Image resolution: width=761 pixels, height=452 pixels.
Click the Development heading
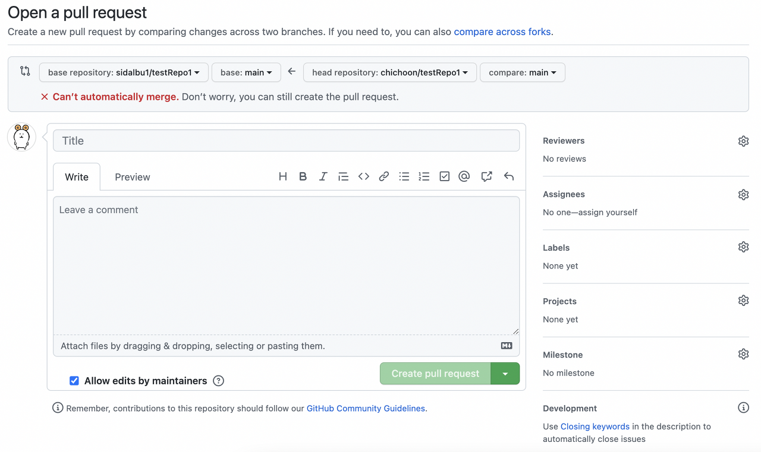click(570, 408)
